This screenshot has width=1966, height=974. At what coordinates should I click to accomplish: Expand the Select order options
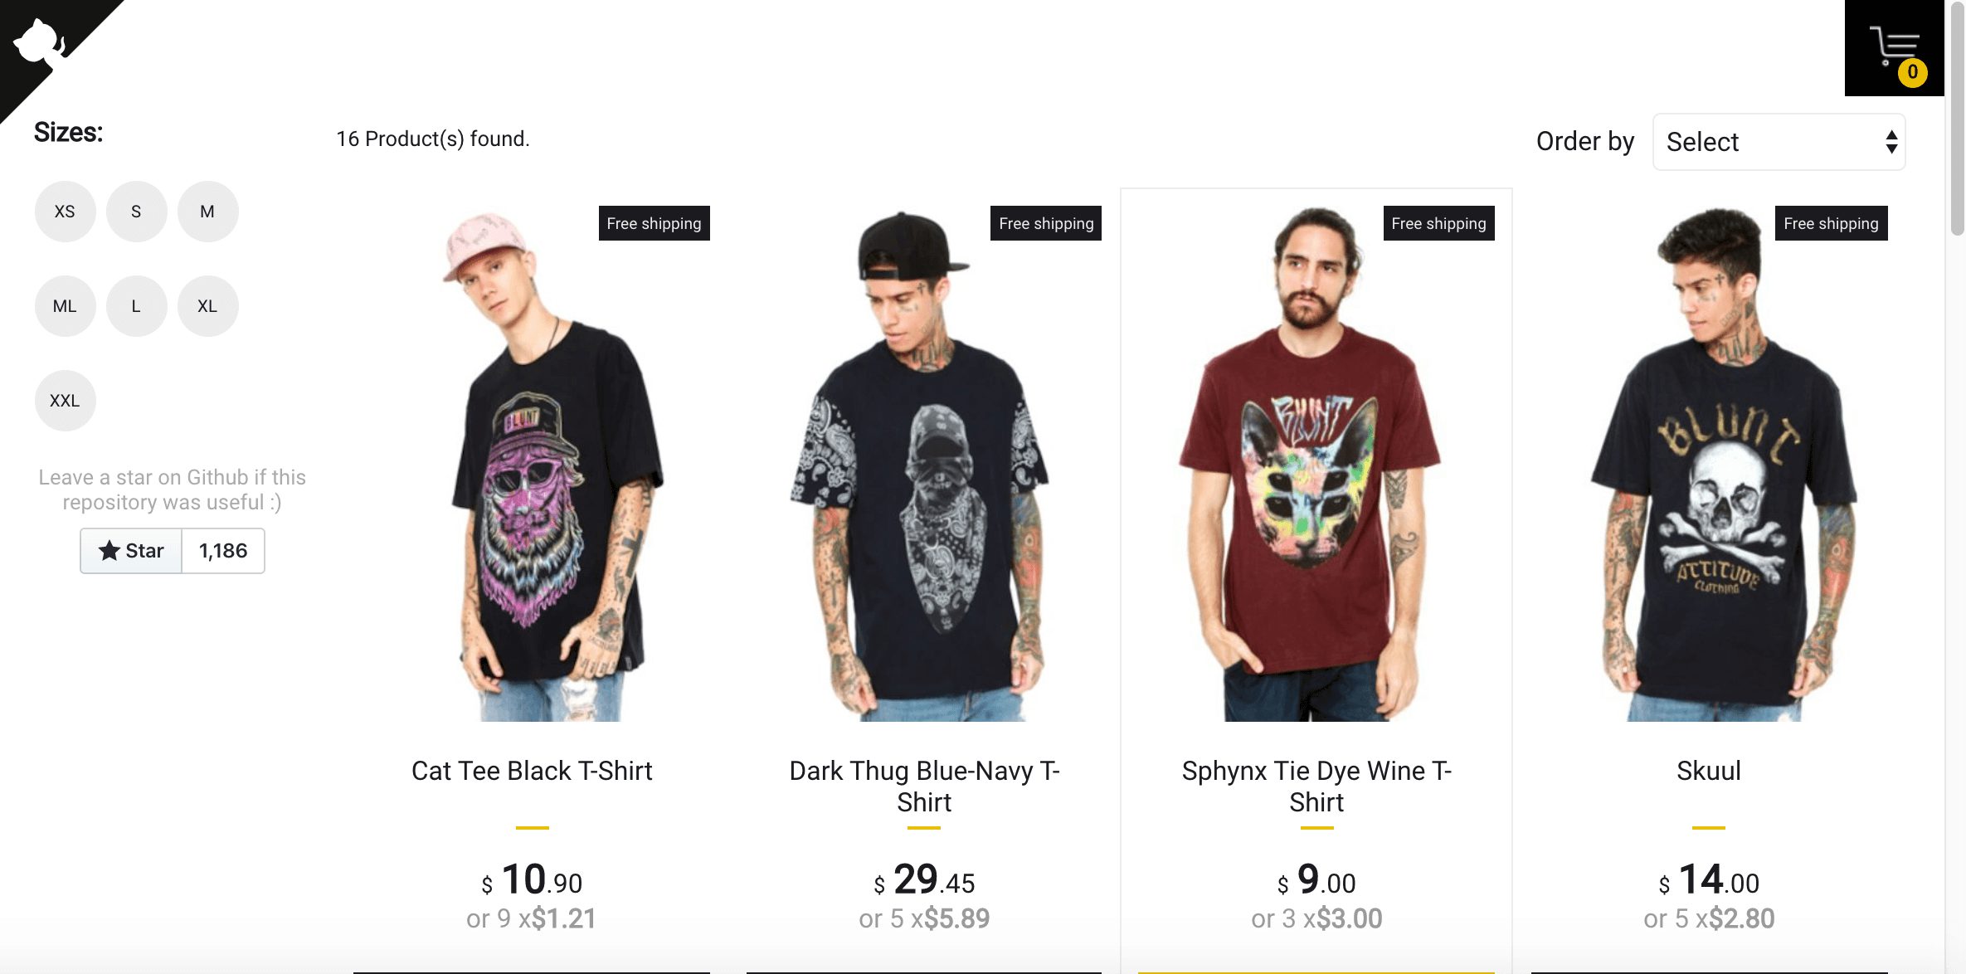1779,140
